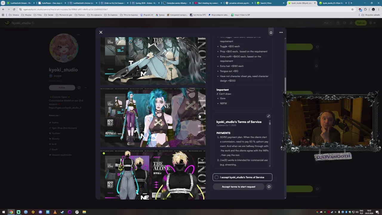This screenshot has width=382, height=215.
Task: Switch to She's treating my comedy YouTube tab
Action: click(x=208, y=3)
